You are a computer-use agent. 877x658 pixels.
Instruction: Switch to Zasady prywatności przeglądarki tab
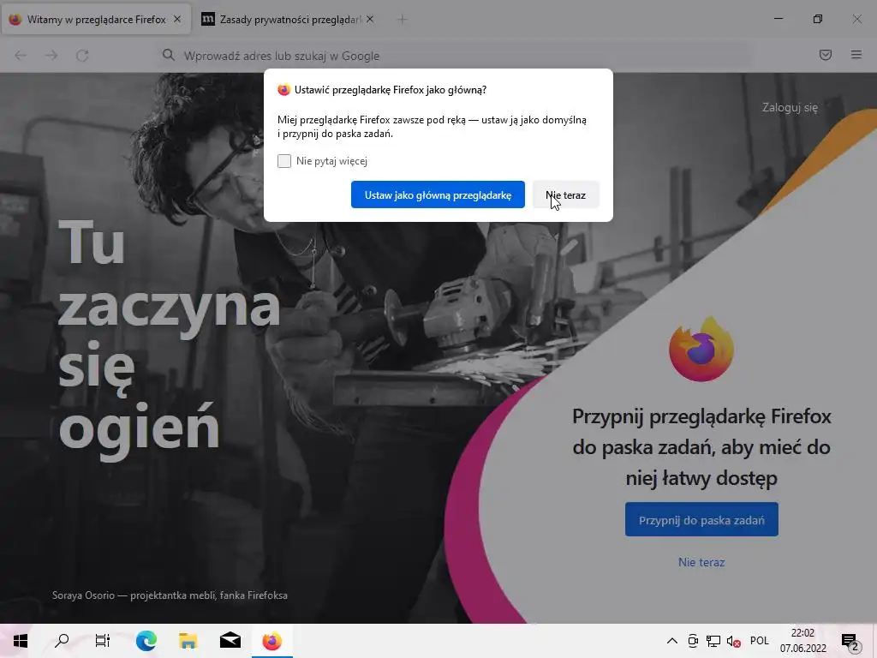289,20
